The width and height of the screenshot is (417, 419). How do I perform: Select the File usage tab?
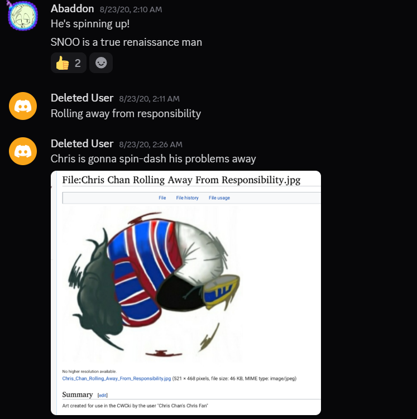point(219,198)
